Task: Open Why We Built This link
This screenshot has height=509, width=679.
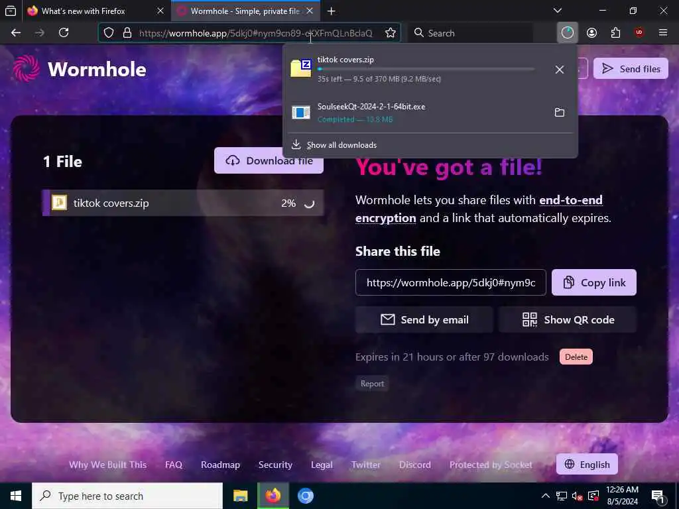Action: 108,465
